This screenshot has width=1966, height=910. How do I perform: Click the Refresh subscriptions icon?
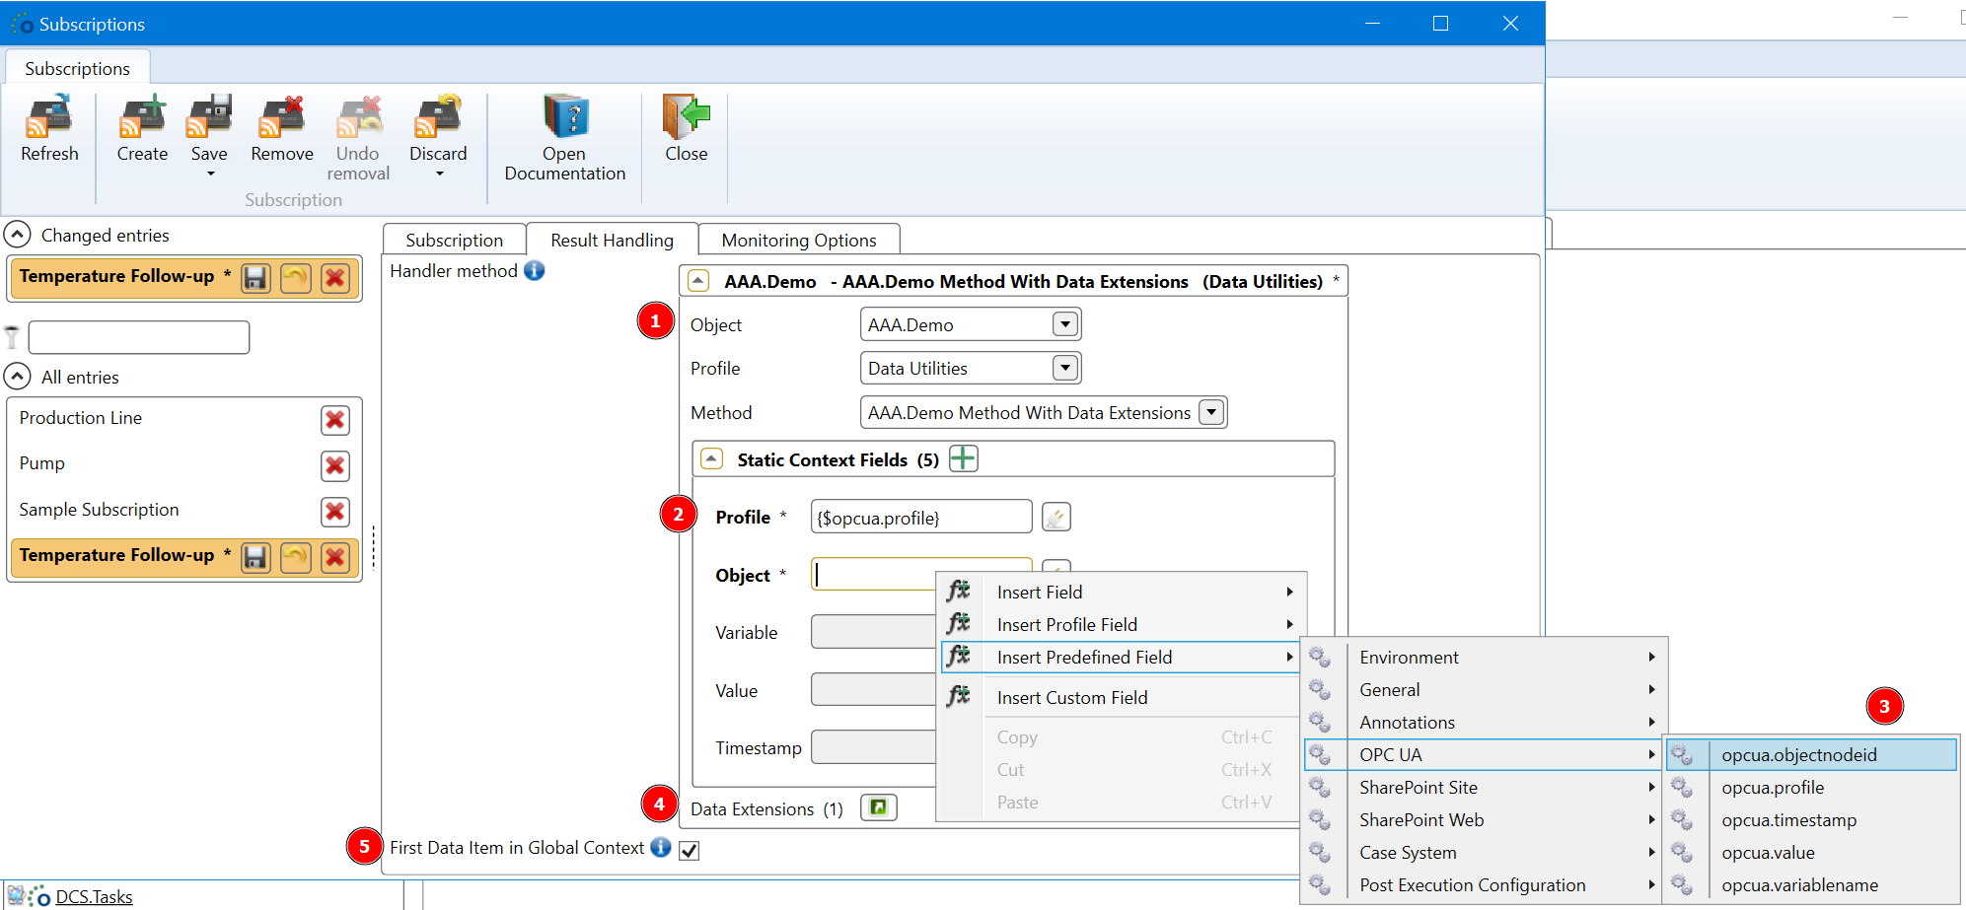[49, 118]
